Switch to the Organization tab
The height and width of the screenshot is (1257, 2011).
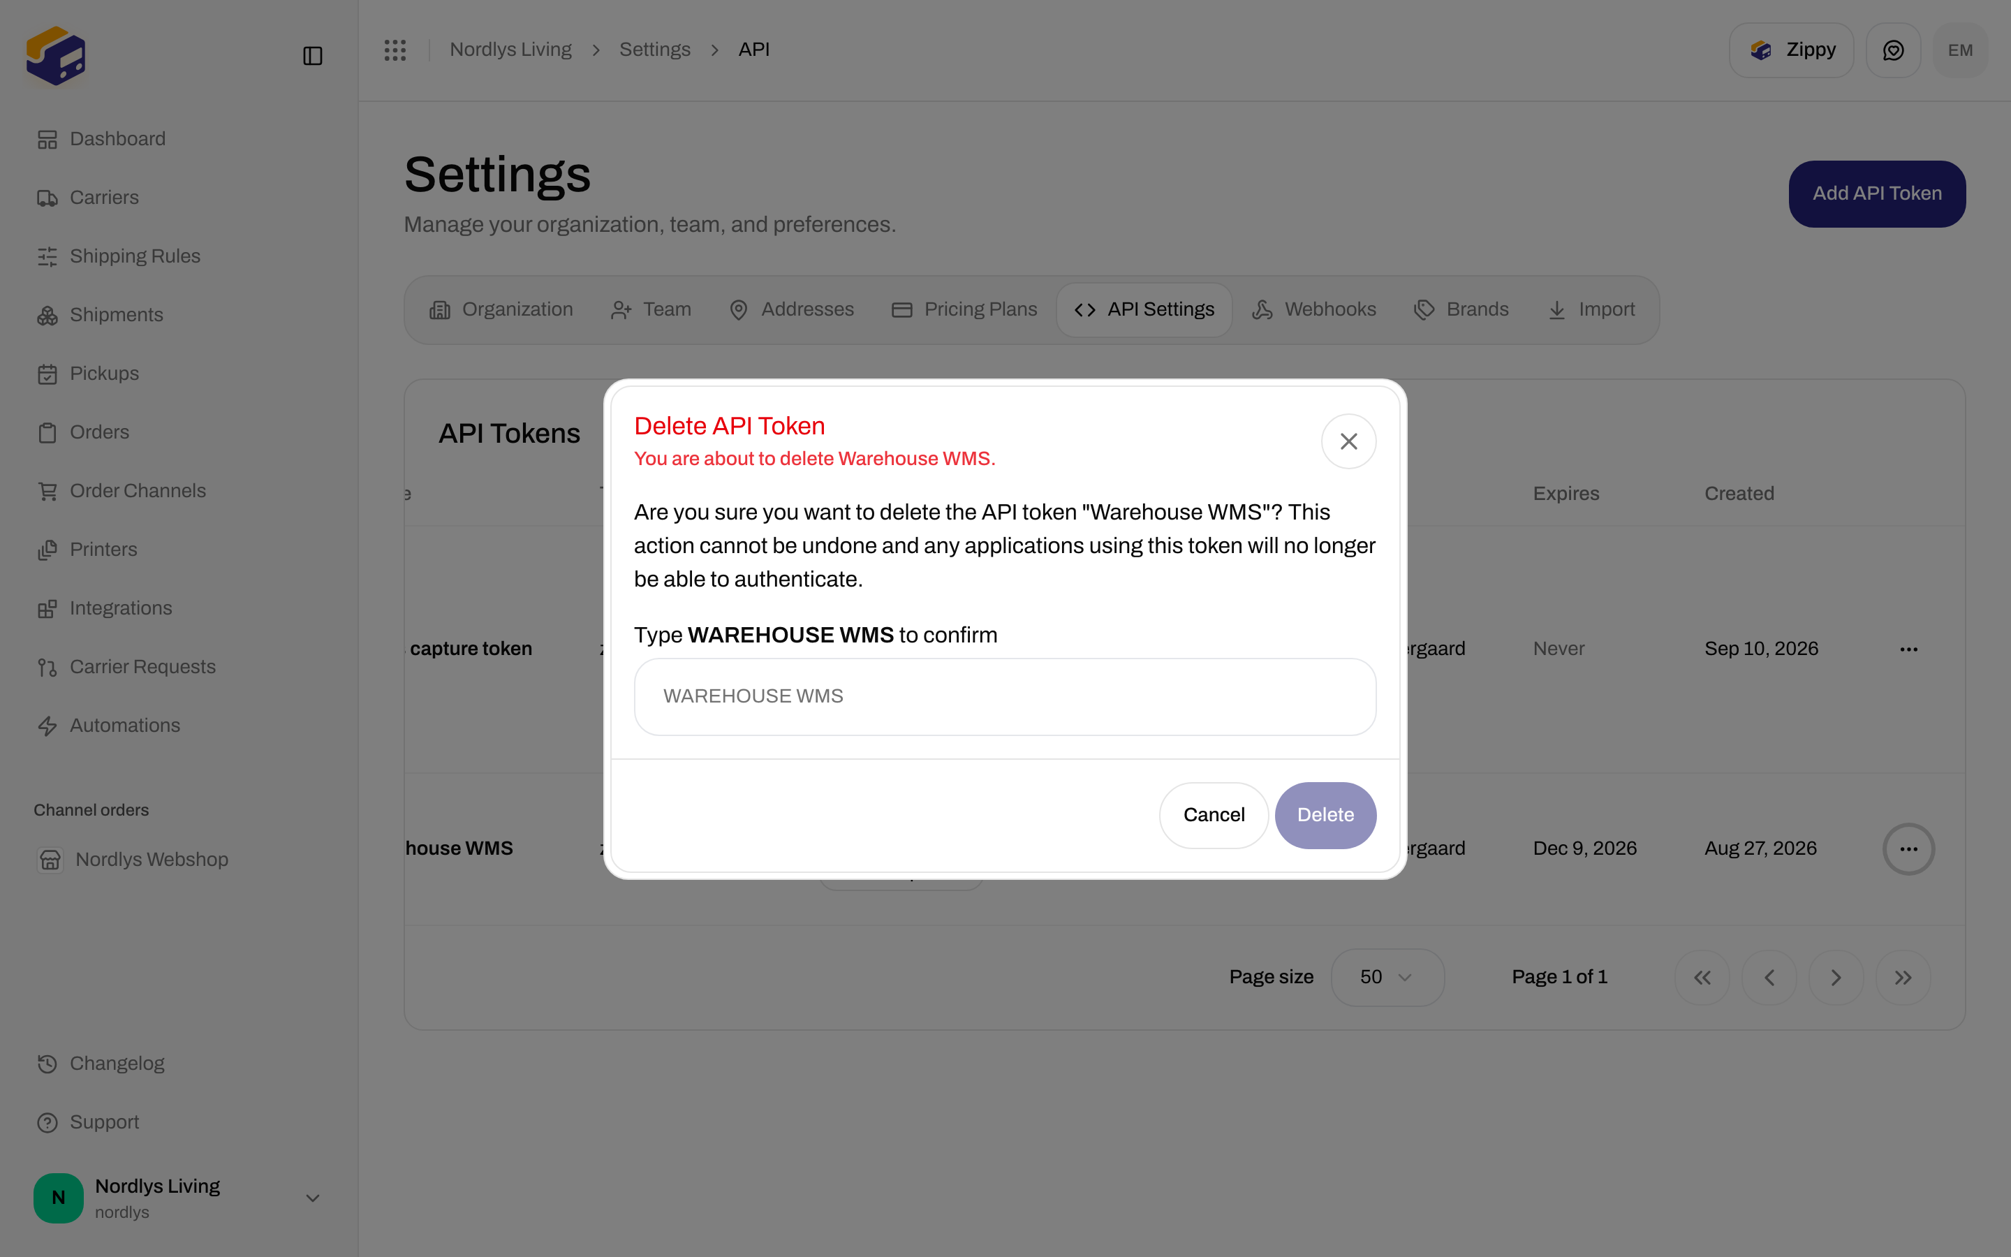point(501,310)
